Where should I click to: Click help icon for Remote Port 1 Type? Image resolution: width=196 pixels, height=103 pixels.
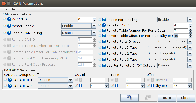(104, 47)
